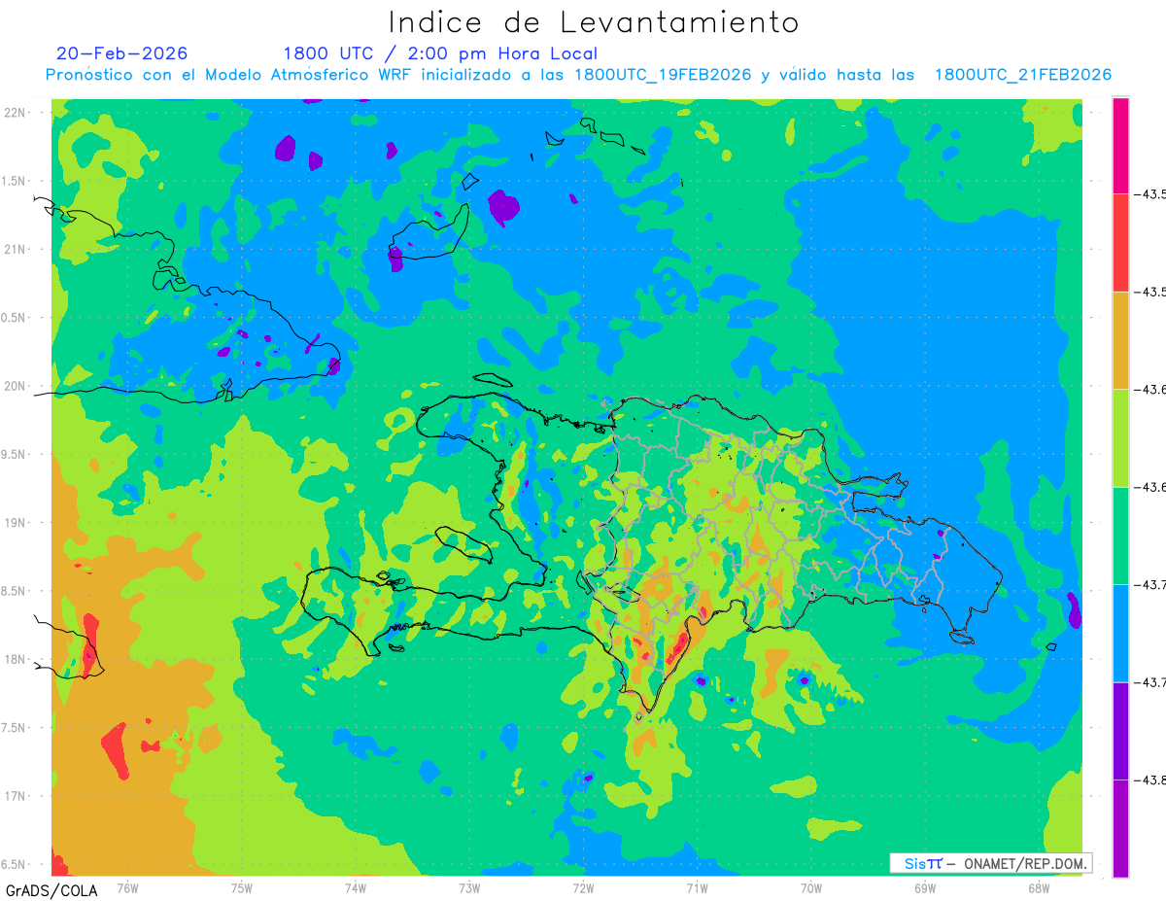Viewport: 1166px width, 901px height.
Task: Pick the lime-green swatch in the color bar
Action: pos(1121,438)
